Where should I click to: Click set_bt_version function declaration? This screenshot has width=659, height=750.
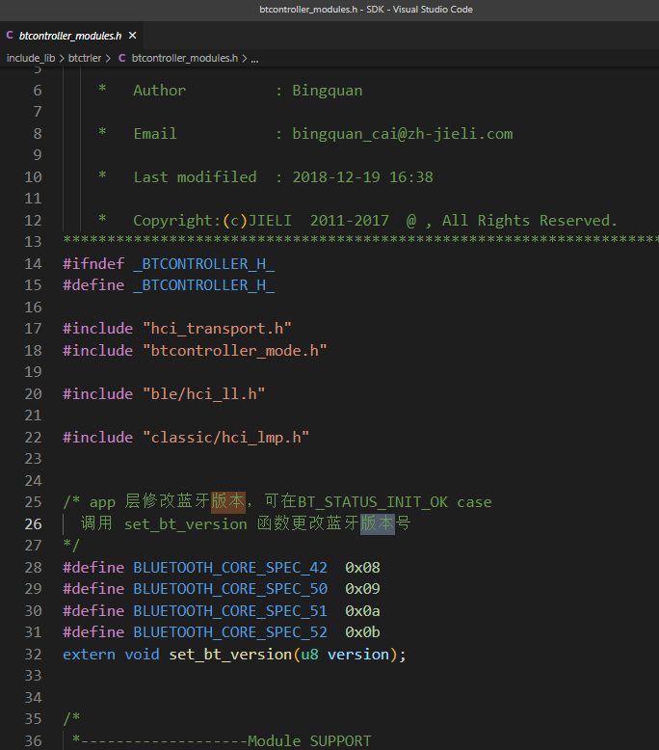230,655
